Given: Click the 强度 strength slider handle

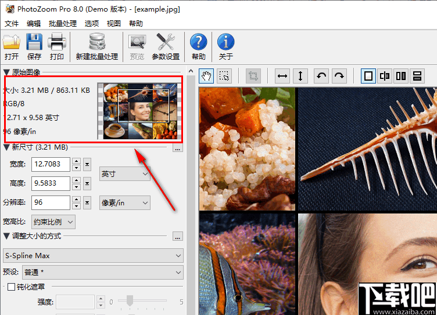Looking at the screenshot, I should pyautogui.click(x=130, y=301).
